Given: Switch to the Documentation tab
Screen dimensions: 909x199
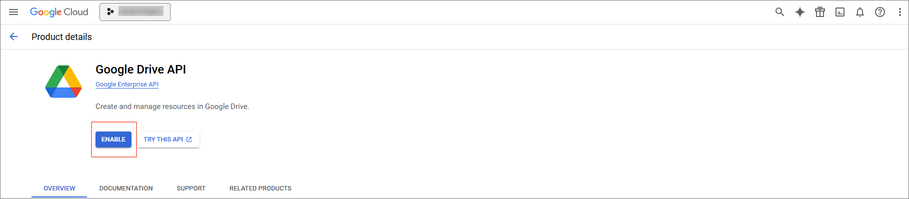Looking at the screenshot, I should tap(126, 188).
